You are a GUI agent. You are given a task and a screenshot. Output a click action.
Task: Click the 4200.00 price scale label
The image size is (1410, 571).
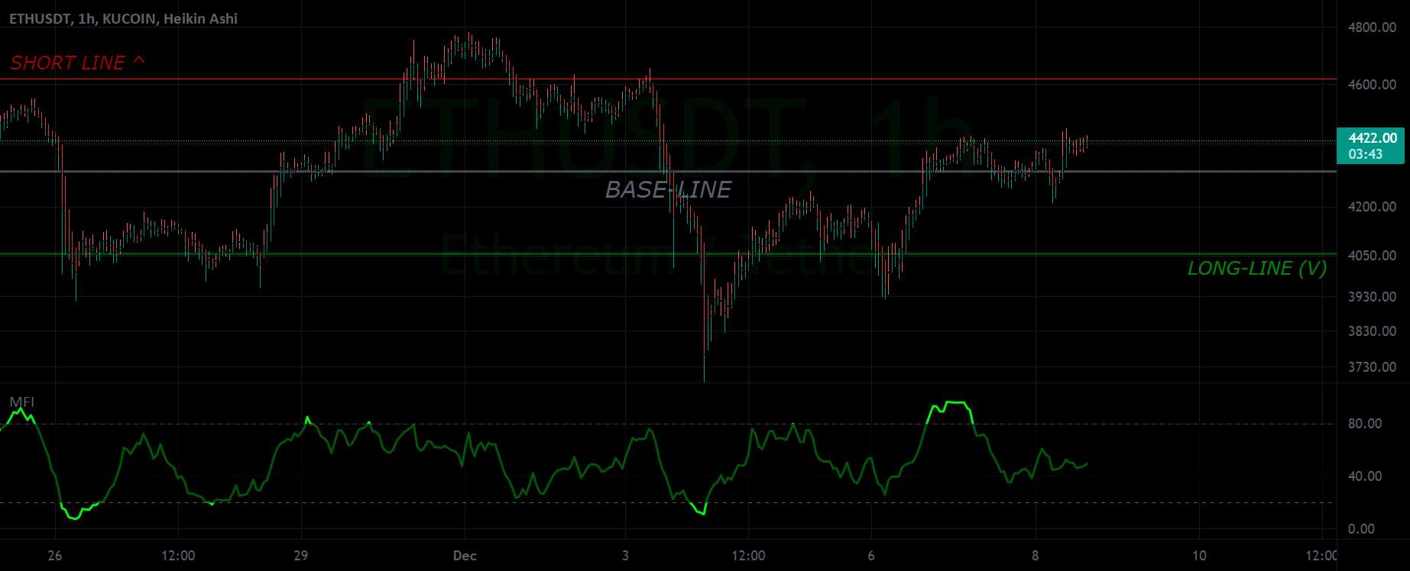click(x=1373, y=207)
